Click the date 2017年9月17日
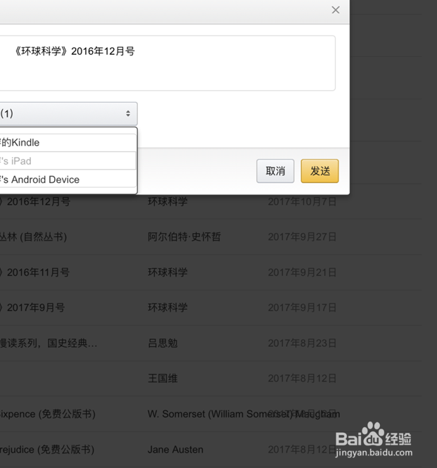Screen dimensions: 437x468 tap(302, 308)
